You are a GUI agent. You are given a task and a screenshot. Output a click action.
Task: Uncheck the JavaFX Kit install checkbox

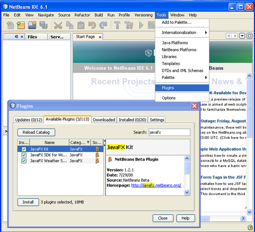pyautogui.click(x=24, y=149)
